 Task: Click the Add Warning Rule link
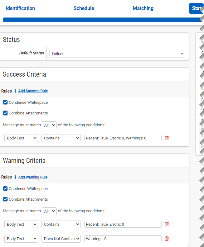[33, 177]
